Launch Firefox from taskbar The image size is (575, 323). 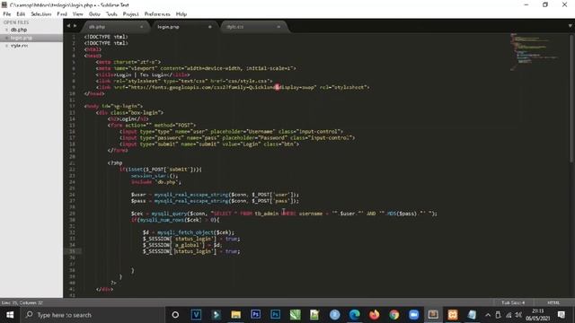pos(374,315)
